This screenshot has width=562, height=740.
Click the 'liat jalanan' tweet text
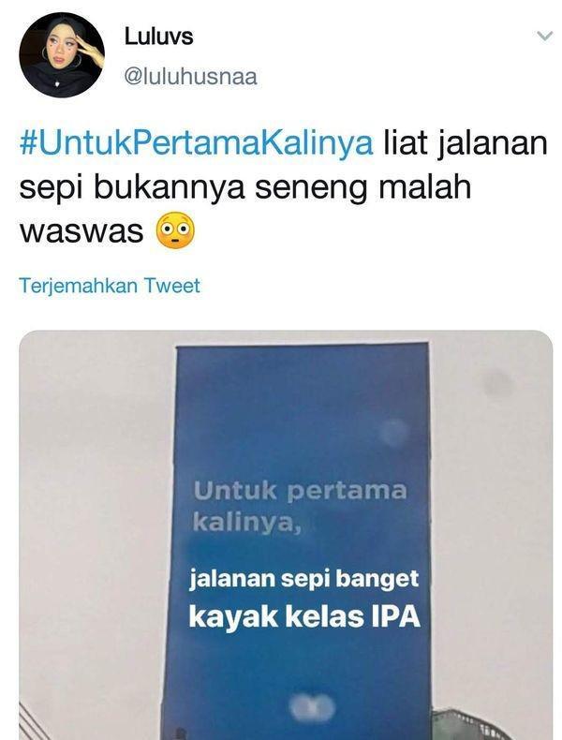pyautogui.click(x=465, y=144)
